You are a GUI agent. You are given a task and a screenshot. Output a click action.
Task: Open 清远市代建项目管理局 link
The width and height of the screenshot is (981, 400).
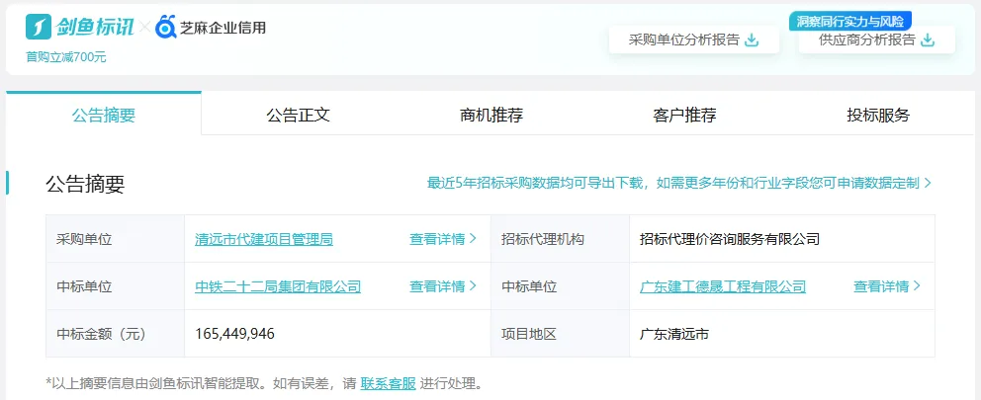(264, 239)
